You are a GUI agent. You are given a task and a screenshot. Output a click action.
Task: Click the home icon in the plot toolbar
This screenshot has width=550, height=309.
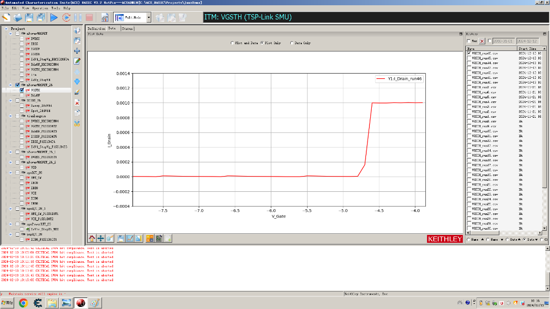click(92, 238)
